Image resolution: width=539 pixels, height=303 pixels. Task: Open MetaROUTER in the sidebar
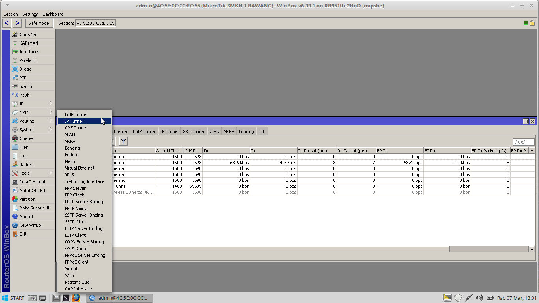pyautogui.click(x=33, y=191)
